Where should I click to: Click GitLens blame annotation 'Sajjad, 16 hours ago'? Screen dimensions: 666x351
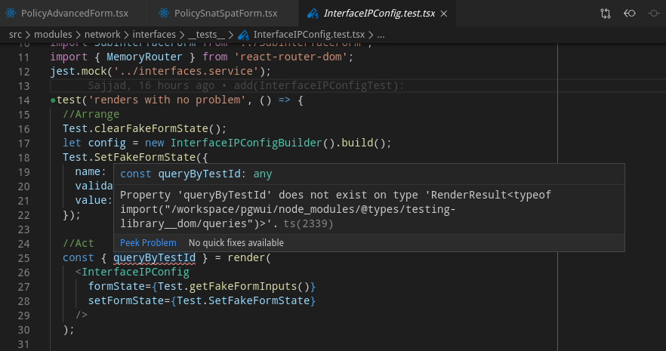(x=151, y=86)
